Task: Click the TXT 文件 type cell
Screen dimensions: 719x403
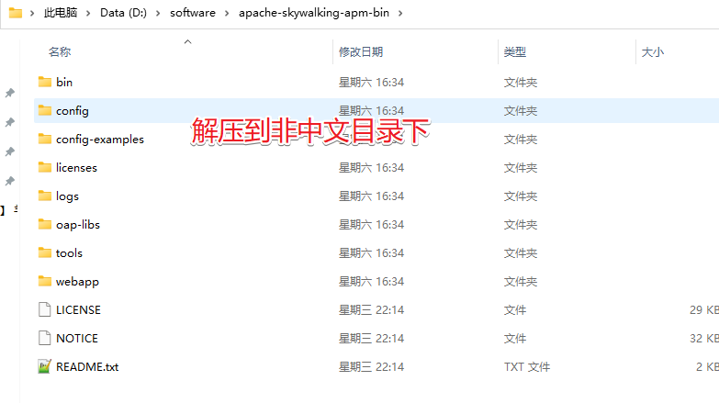Action: point(527,366)
